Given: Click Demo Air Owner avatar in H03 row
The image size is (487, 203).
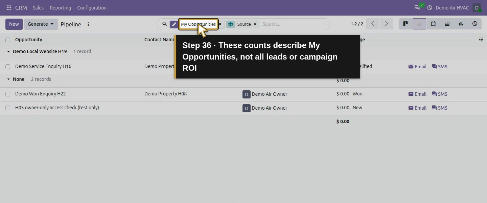Looking at the screenshot, I should [x=247, y=108].
